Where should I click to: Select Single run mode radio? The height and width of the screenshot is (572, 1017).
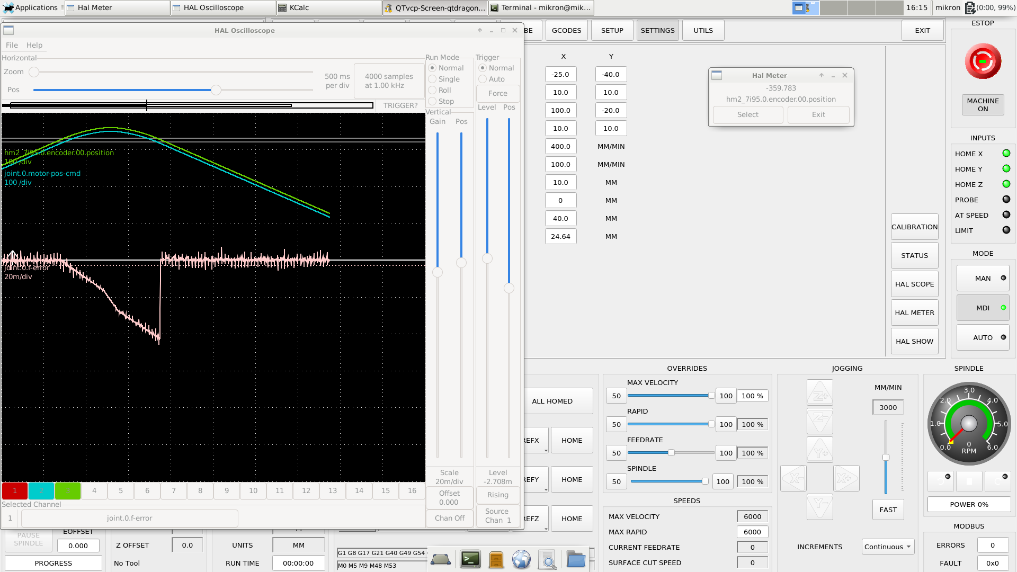tap(432, 79)
